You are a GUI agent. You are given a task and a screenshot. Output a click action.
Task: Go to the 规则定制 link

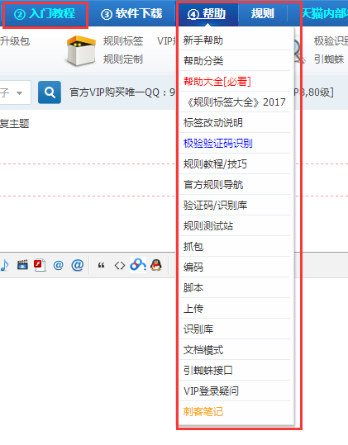pyautogui.click(x=123, y=59)
